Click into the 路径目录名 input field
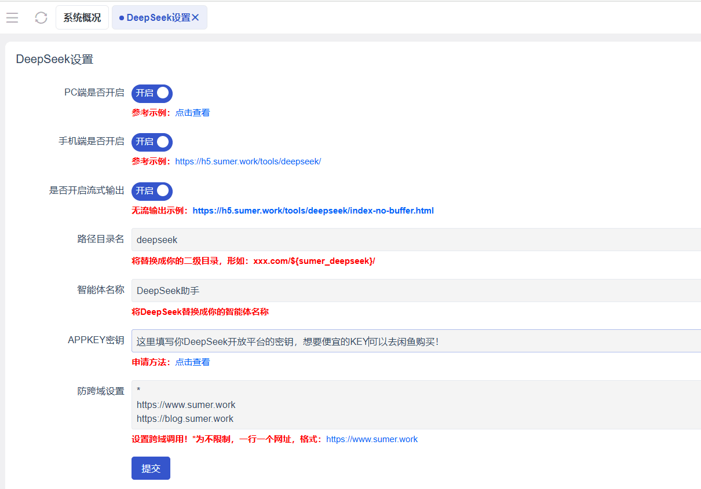Screen dimensions: 701x489 [x=416, y=240]
